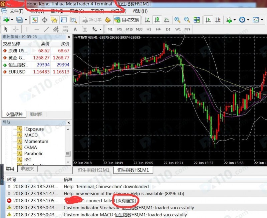Toggle chart auto scroll
Image resolution: width=267 pixels, height=218 pixels.
coord(208,20)
